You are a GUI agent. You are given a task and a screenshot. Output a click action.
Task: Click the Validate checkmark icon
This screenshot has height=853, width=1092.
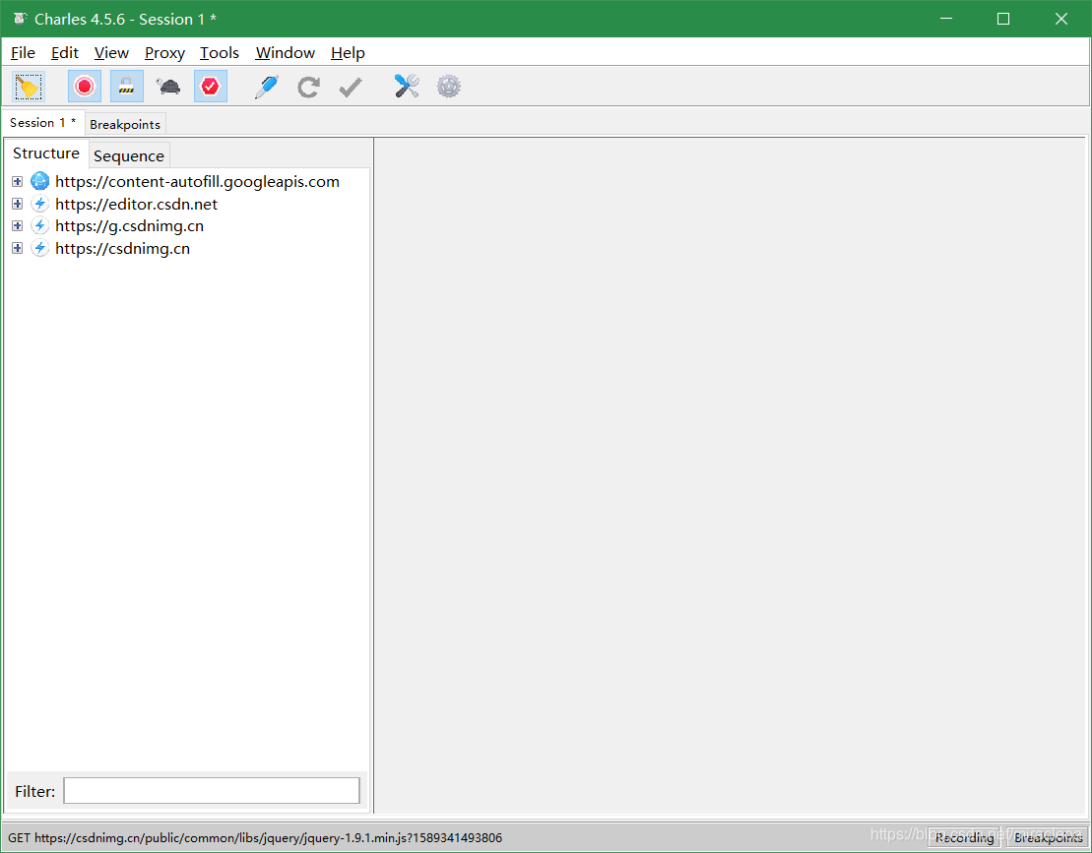coord(351,87)
